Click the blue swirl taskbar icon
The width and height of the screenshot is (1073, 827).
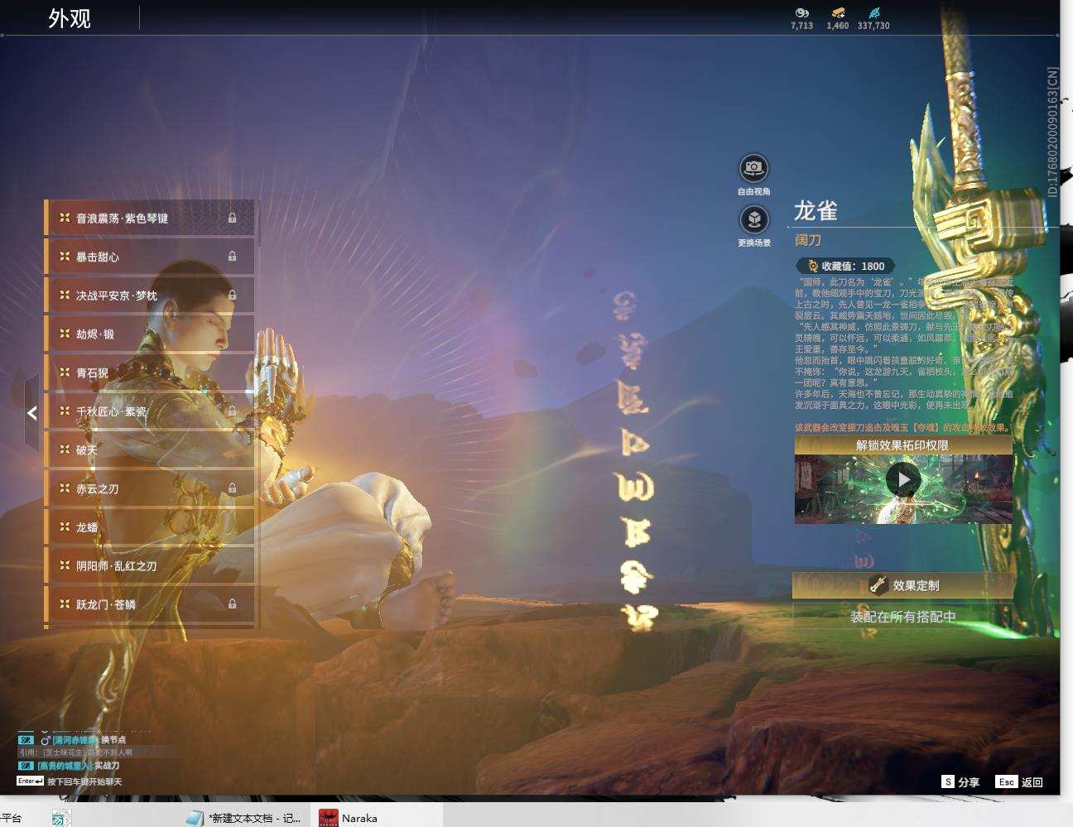click(61, 818)
